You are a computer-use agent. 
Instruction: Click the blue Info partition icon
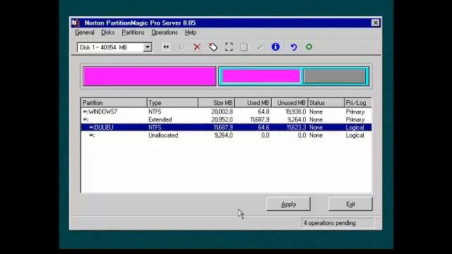275,47
